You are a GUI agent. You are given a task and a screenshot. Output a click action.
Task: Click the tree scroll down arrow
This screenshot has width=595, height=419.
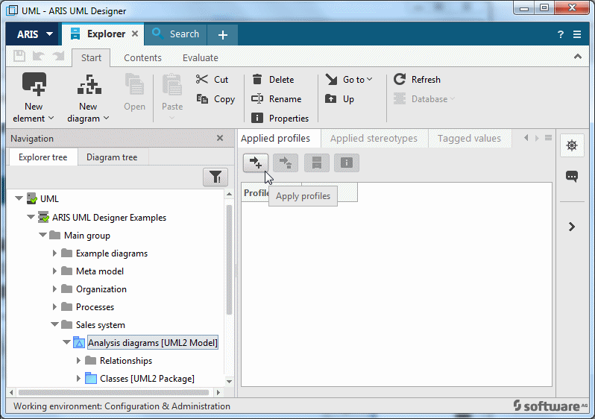[x=229, y=381]
